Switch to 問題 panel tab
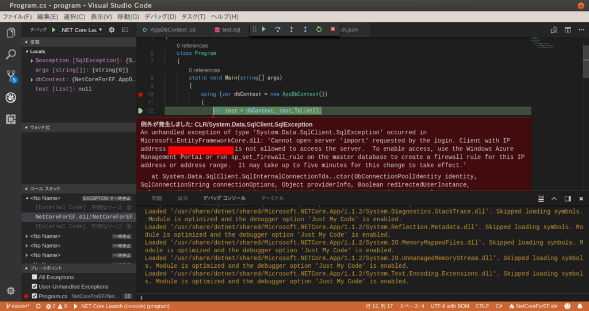Viewport: 589px width, 311px height. [x=156, y=198]
